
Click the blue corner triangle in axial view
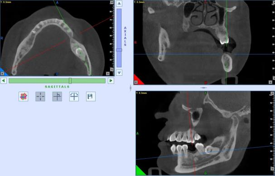coord(4,73)
